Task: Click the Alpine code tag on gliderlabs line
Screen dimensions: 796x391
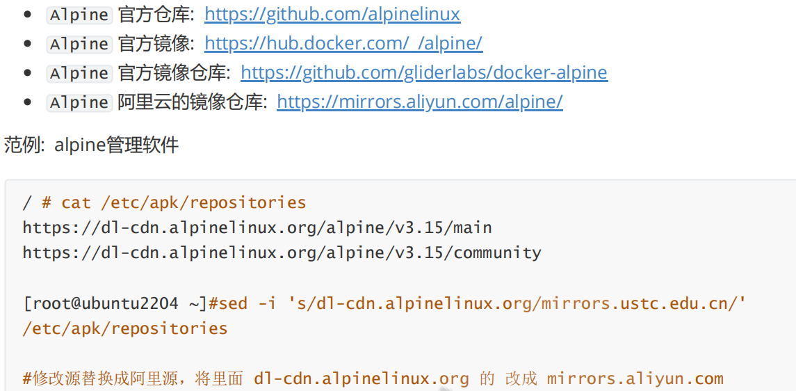Action: pos(79,73)
